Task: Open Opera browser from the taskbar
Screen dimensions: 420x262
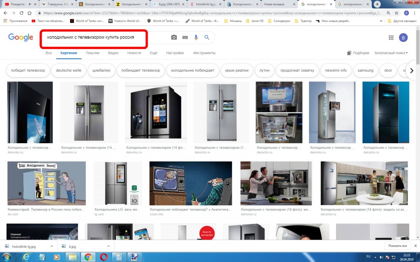Action: click(x=104, y=257)
